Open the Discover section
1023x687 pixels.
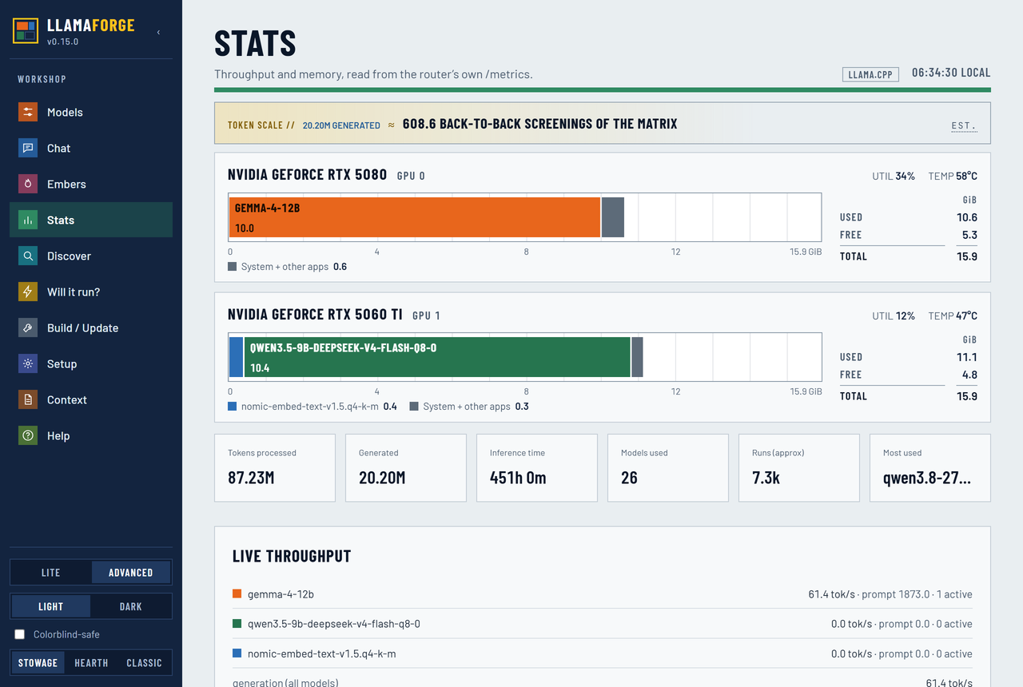91,256
